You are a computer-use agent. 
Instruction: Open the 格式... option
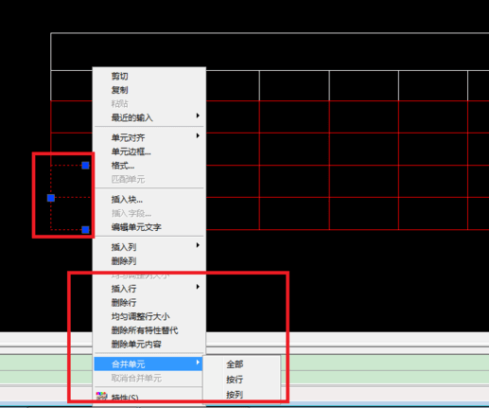123,166
